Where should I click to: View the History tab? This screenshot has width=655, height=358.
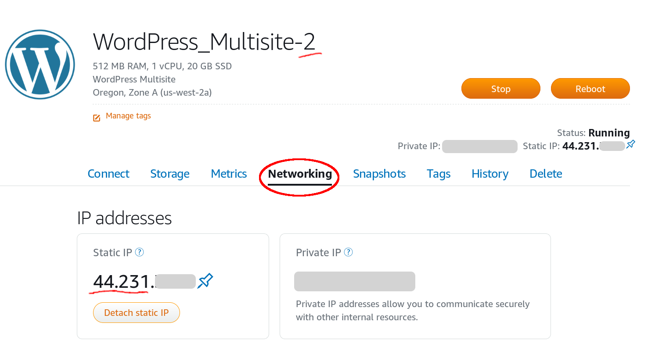[490, 174]
